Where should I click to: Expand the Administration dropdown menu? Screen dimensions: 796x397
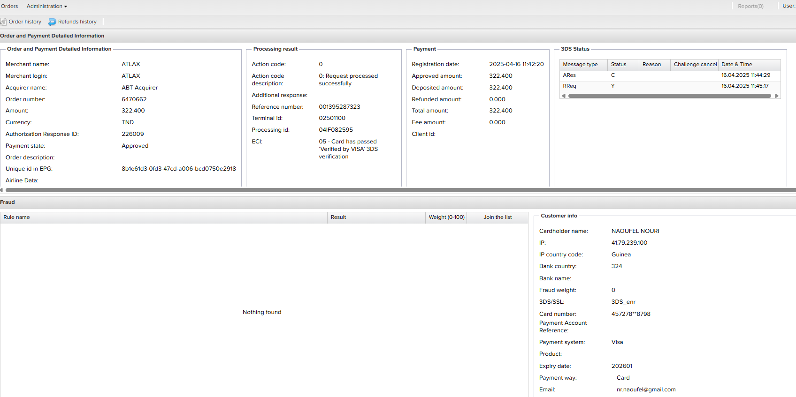coord(46,6)
